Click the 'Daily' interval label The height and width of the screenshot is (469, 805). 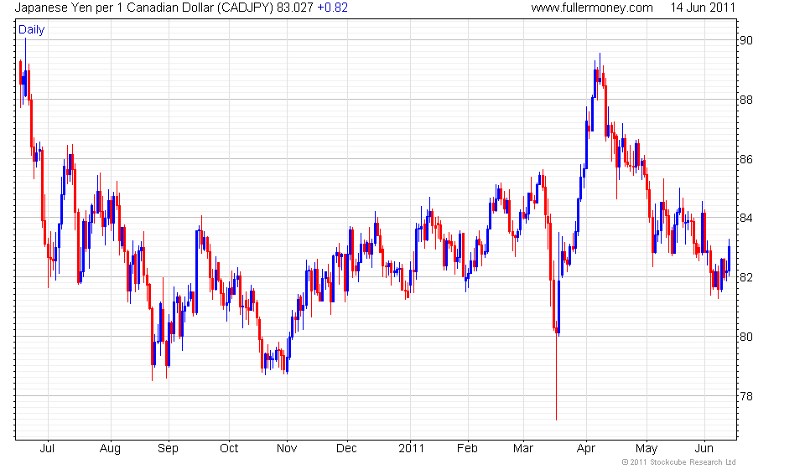tap(31, 29)
